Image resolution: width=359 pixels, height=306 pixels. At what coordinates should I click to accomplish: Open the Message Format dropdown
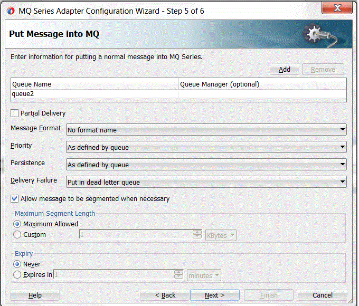[206, 130]
